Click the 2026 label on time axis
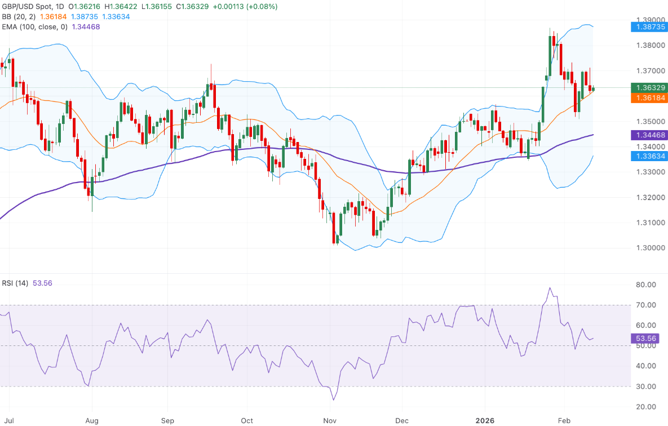 pyautogui.click(x=485, y=420)
